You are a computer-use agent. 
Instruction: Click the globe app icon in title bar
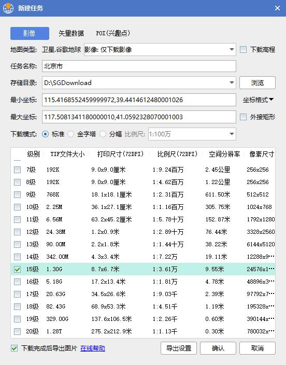8,8
